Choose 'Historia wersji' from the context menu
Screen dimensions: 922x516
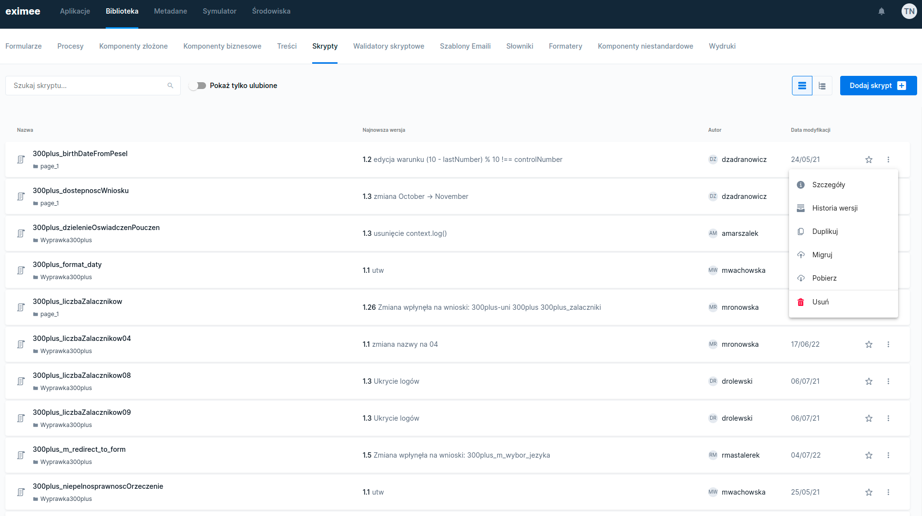834,208
